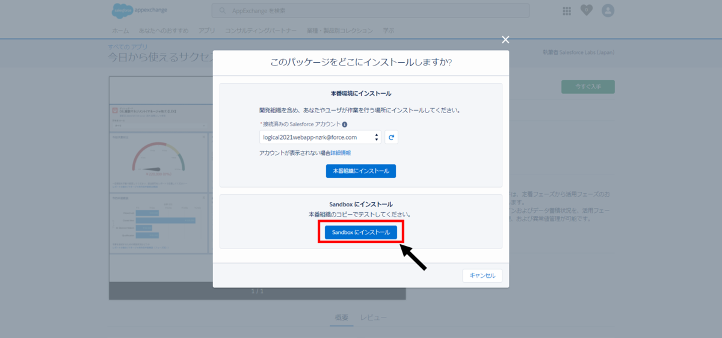The image size is (722, 338).
Task: Click the すべてのアプリ breadcrumb link
Action: (x=128, y=47)
